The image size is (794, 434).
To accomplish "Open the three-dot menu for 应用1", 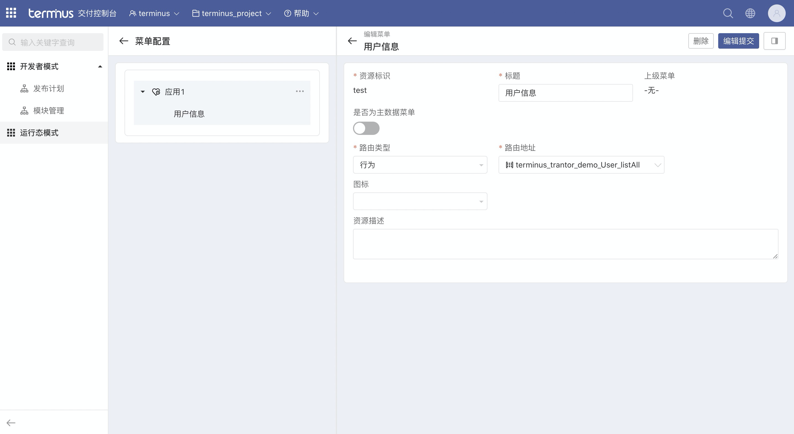I will (300, 91).
